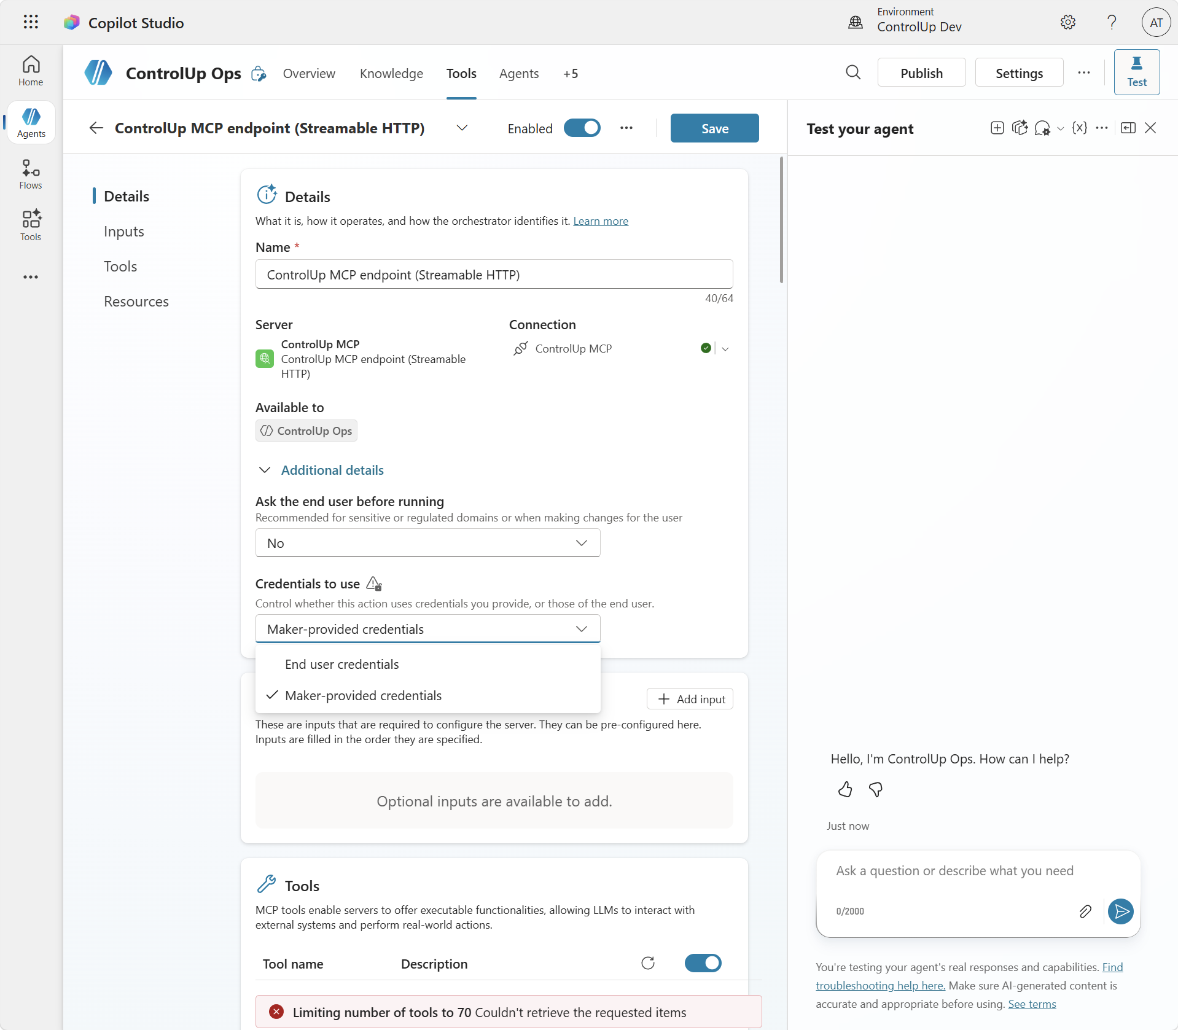Jump to Inputs section in side nav
The width and height of the screenshot is (1178, 1030).
[x=124, y=232]
